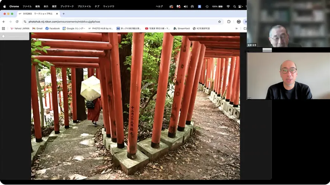Reload the page with the refresh icon
Image resolution: width=330 pixels, height=185 pixels.
click(17, 22)
